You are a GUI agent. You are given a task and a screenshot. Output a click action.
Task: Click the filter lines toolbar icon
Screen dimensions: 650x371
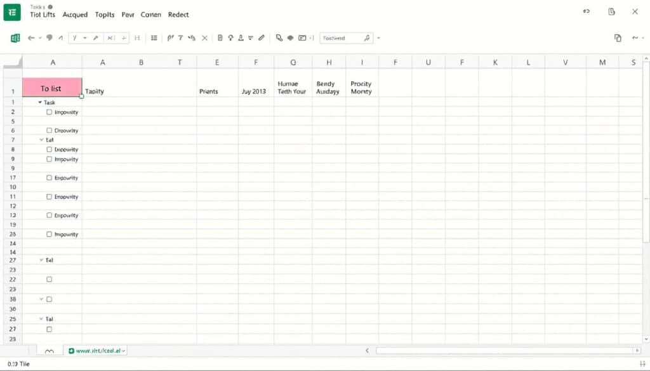click(x=251, y=38)
